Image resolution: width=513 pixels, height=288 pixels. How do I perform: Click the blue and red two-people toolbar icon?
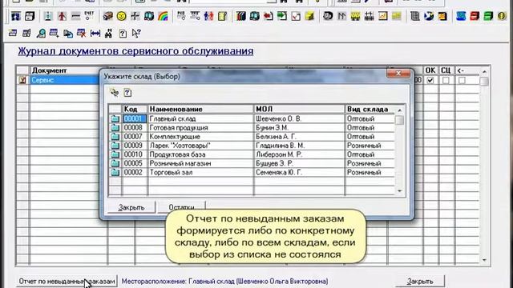pos(208,16)
